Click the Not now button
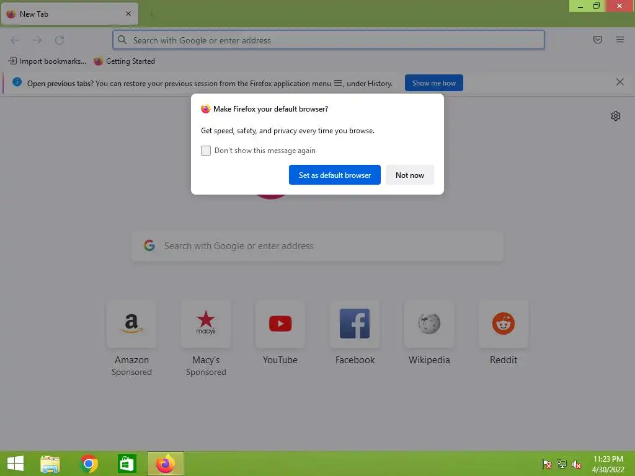Screen dimensions: 635x476 click(x=410, y=175)
